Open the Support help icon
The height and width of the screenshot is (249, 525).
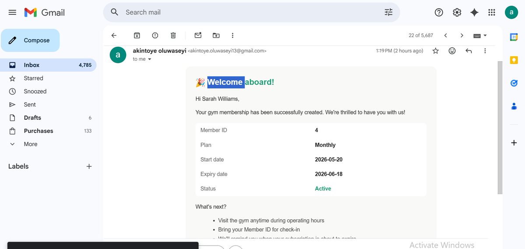439,12
